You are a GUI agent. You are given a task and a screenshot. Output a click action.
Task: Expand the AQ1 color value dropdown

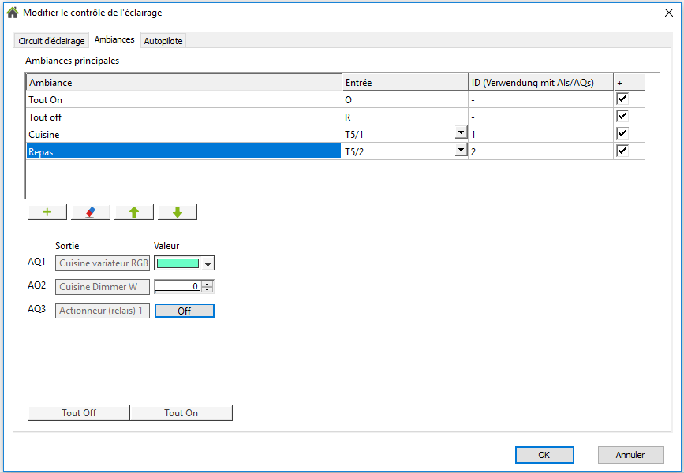click(207, 264)
